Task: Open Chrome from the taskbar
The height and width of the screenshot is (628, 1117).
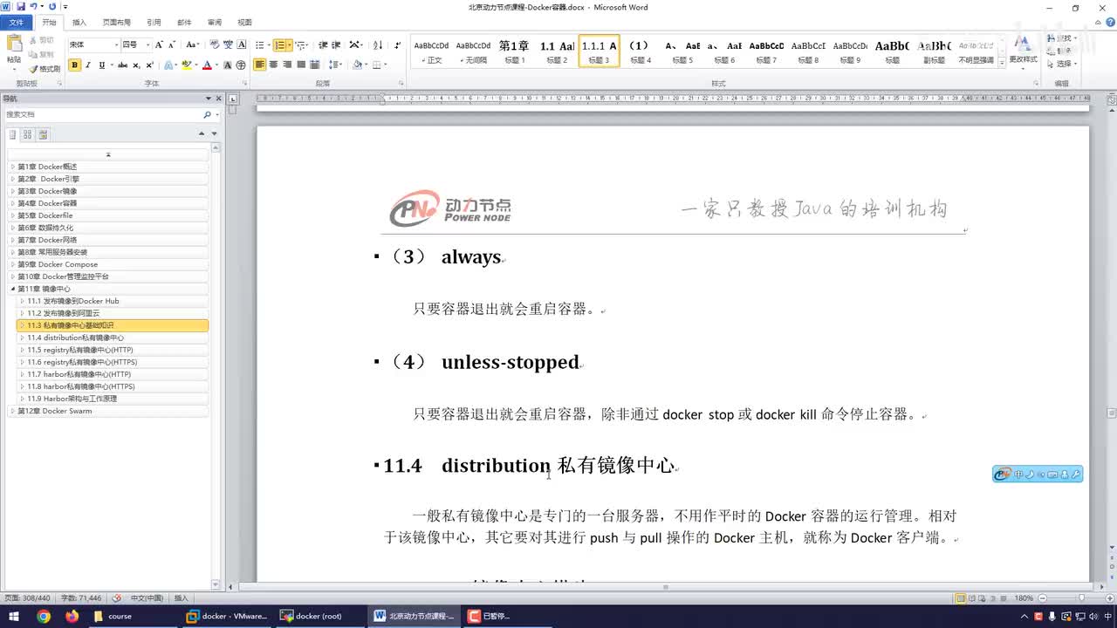Action: [x=44, y=616]
